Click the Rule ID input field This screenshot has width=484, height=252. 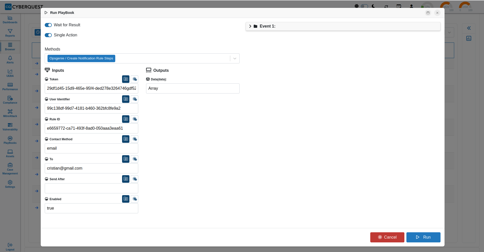(x=91, y=128)
